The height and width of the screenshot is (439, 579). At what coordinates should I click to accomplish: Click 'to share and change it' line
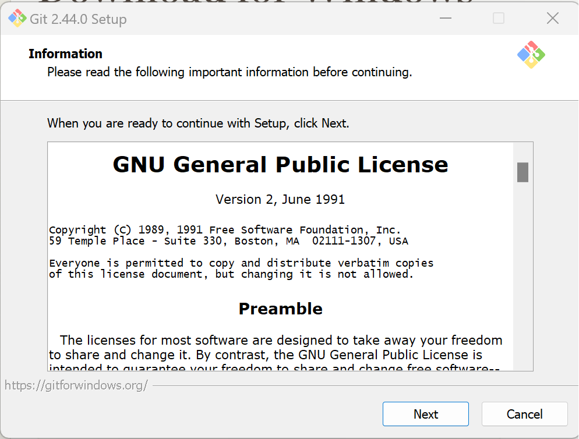[x=266, y=355]
